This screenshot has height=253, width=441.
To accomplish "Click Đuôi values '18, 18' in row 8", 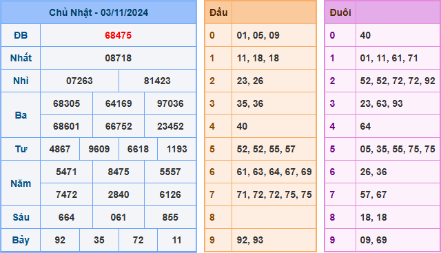I will click(x=373, y=218).
